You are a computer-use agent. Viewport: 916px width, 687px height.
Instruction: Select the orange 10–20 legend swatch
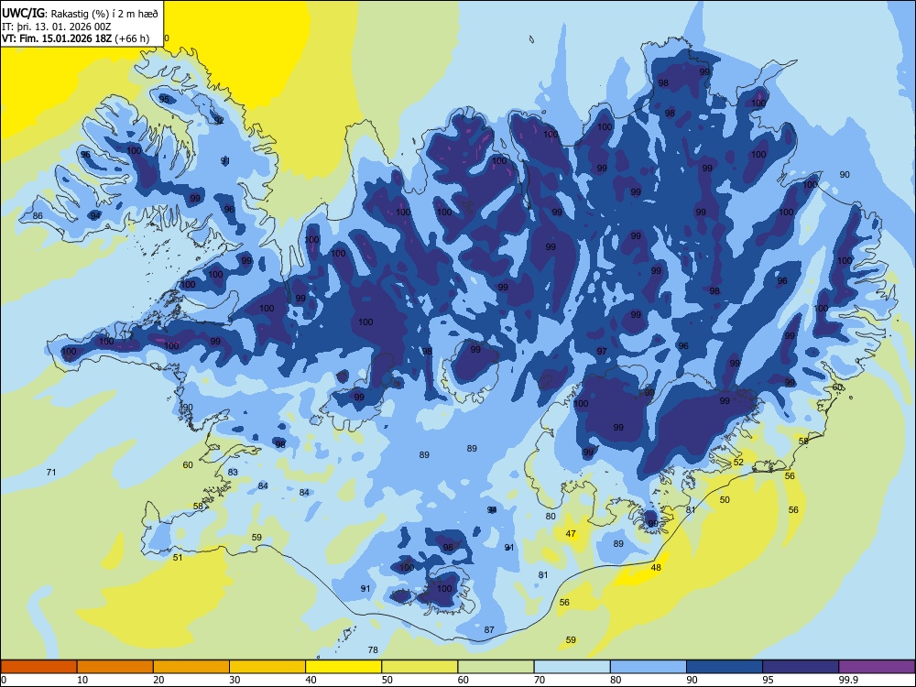tap(115, 667)
